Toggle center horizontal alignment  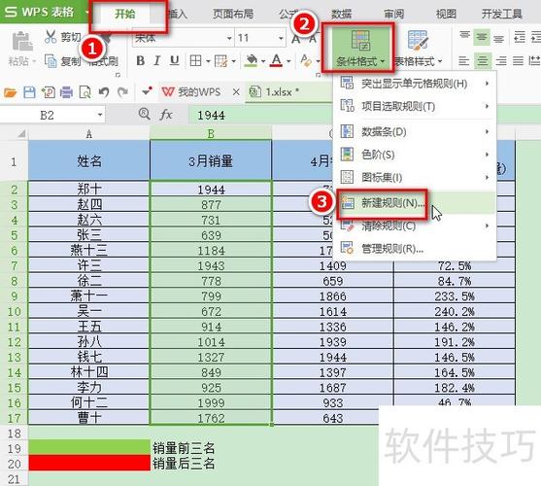pyautogui.click(x=482, y=61)
